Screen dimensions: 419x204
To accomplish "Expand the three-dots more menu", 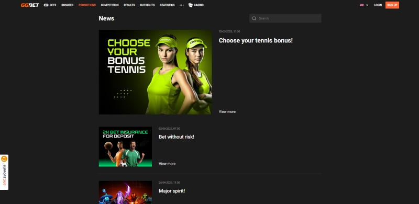I will click(x=182, y=5).
